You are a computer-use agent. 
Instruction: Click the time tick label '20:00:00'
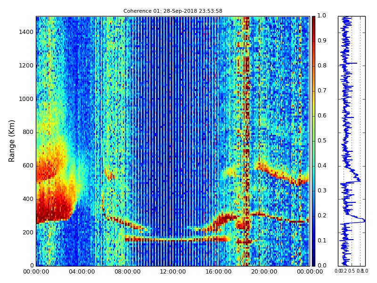pos(264,272)
